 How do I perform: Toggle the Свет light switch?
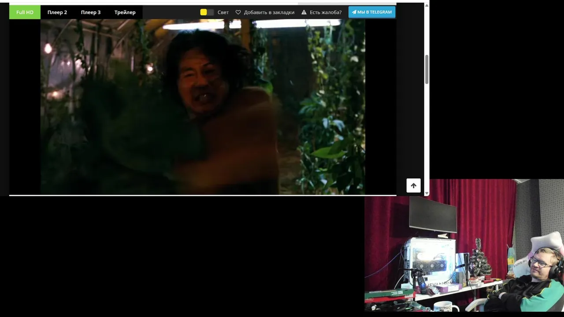tap(207, 12)
